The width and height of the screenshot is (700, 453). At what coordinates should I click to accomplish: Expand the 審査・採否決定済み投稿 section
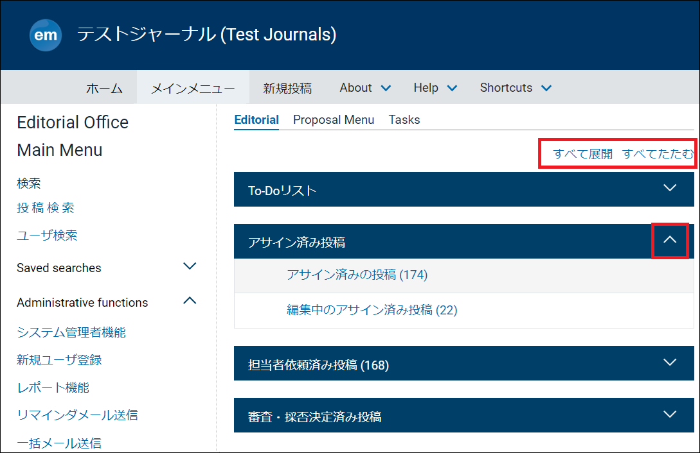(x=670, y=415)
